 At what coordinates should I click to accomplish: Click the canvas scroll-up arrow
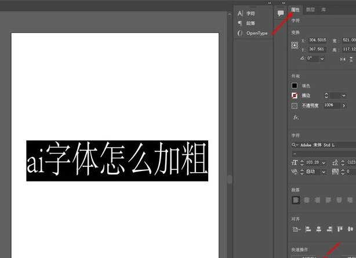[230, 14]
